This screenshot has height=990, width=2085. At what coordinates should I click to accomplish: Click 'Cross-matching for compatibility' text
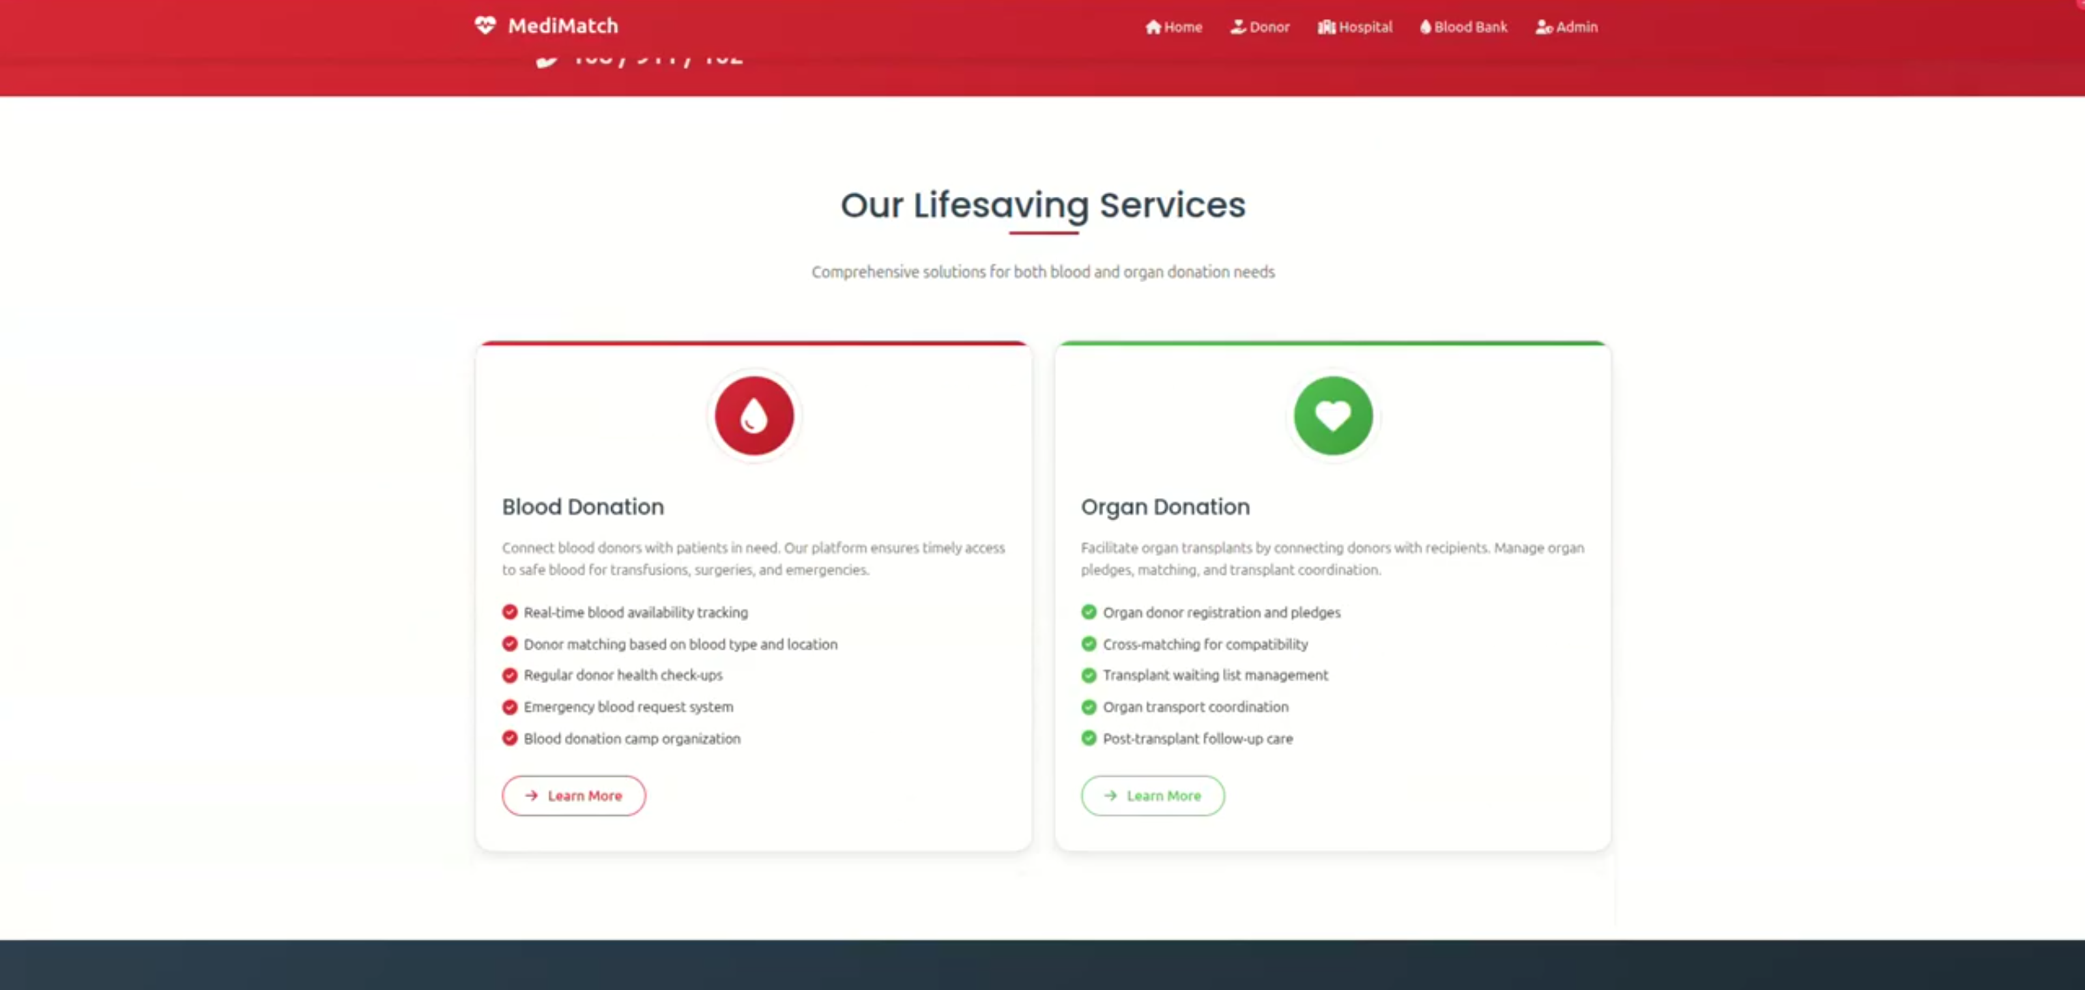(1205, 645)
